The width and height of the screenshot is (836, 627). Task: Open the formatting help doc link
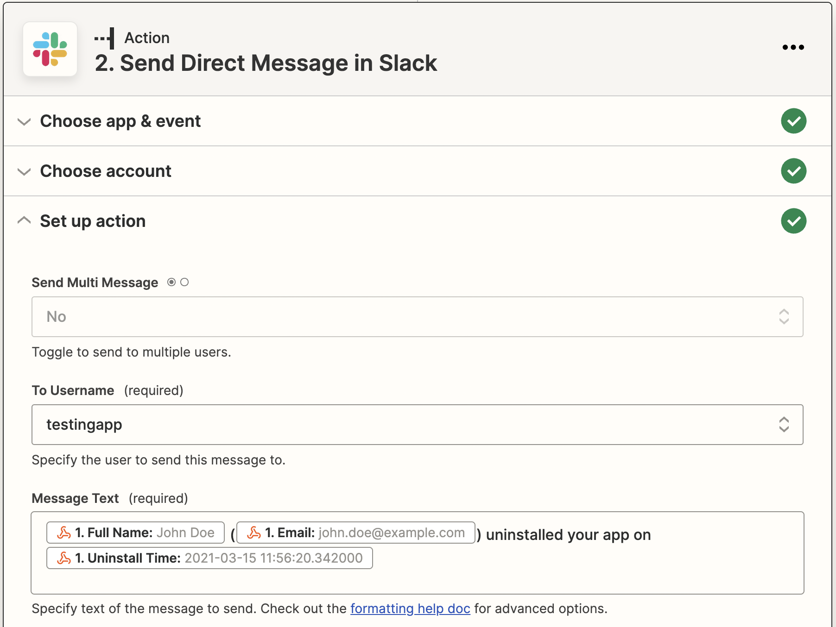click(x=410, y=608)
